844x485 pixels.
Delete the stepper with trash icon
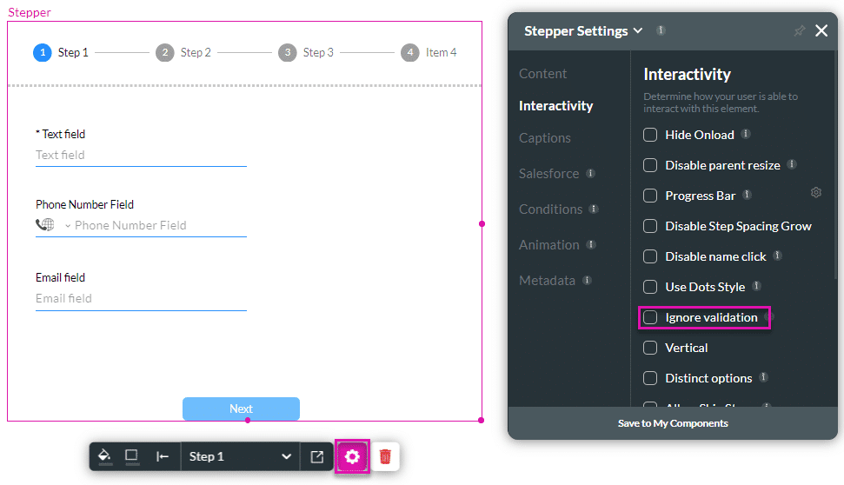pos(385,457)
